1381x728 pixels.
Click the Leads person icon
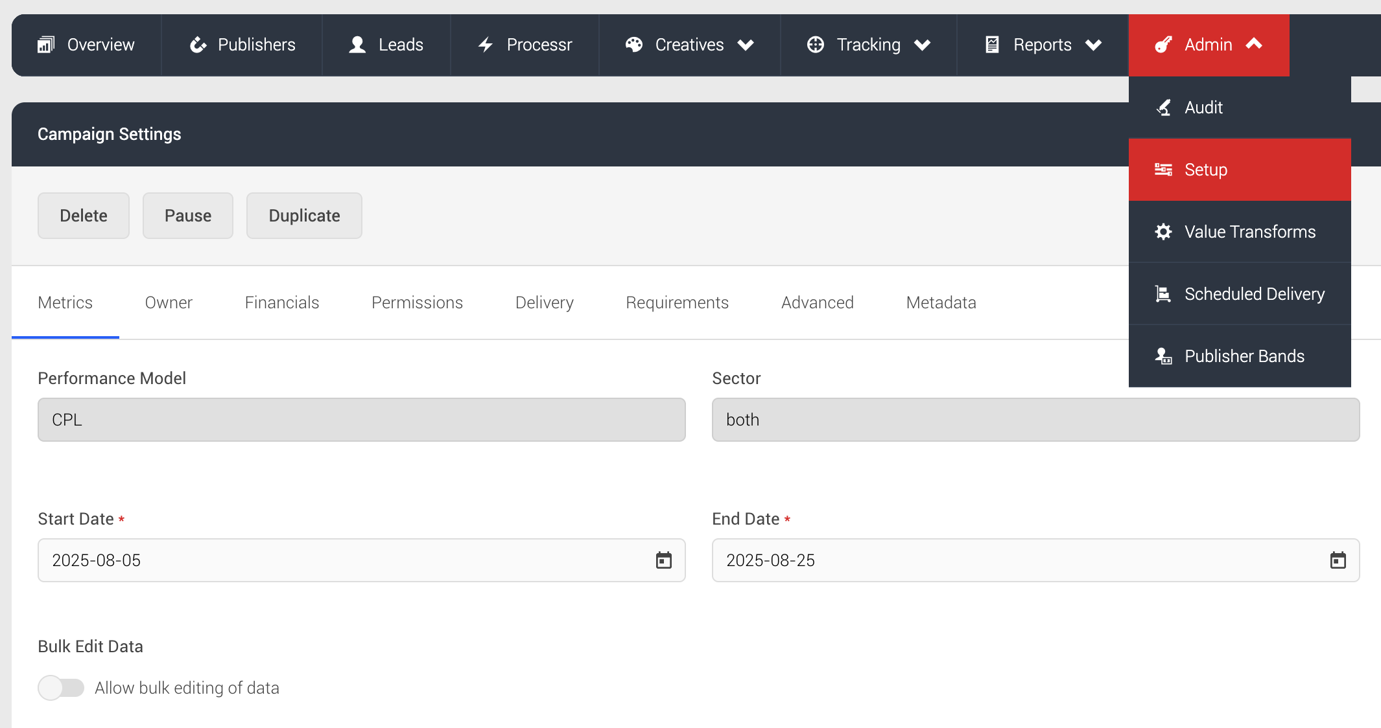(356, 44)
